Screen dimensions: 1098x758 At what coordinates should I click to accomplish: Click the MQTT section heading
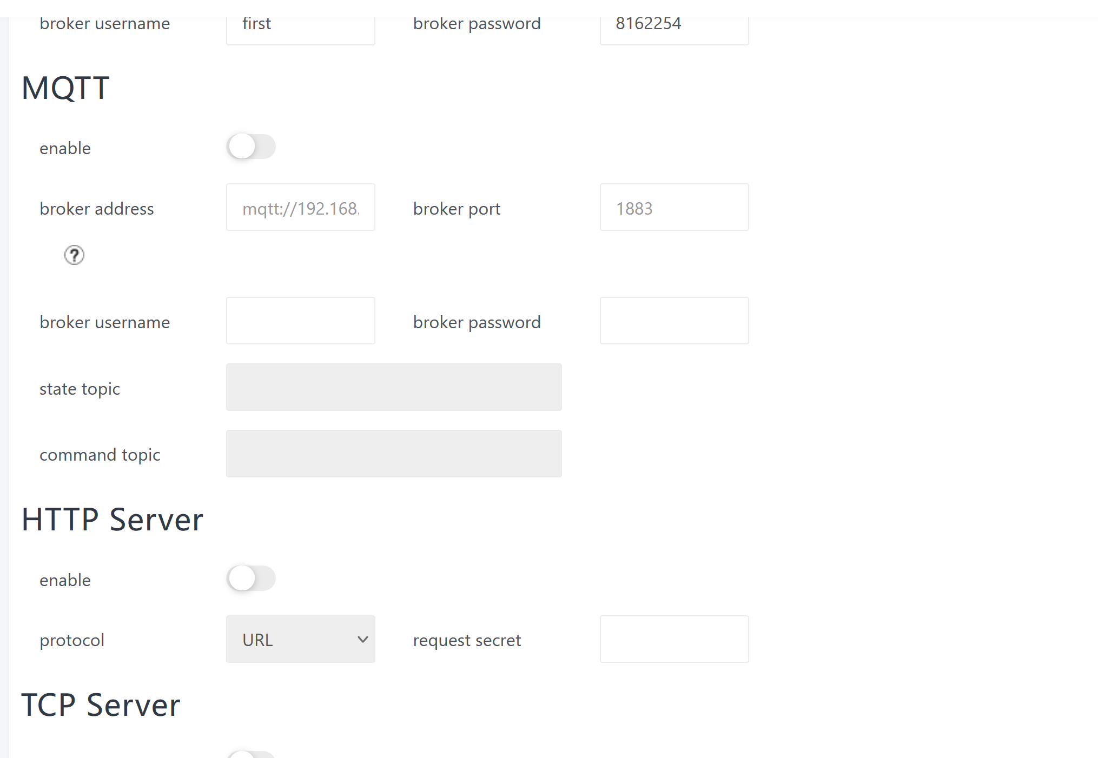pyautogui.click(x=65, y=88)
